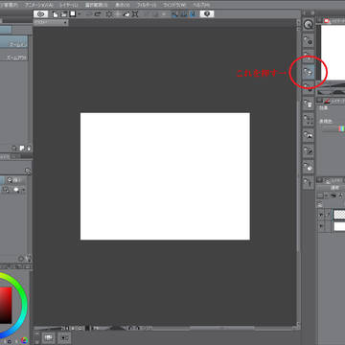
Task: Click the trash icon under sub tool list
Action: coord(29,149)
